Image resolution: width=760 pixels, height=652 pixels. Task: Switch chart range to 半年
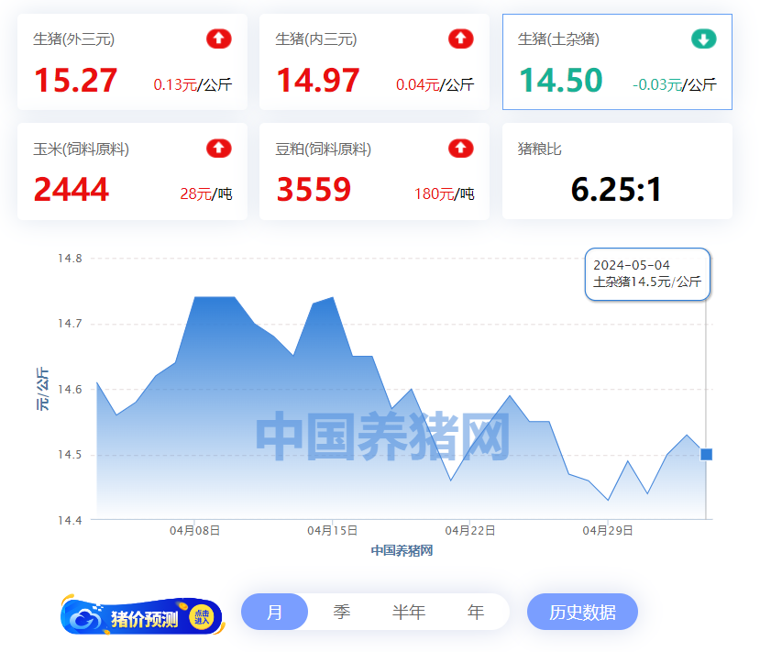click(409, 612)
